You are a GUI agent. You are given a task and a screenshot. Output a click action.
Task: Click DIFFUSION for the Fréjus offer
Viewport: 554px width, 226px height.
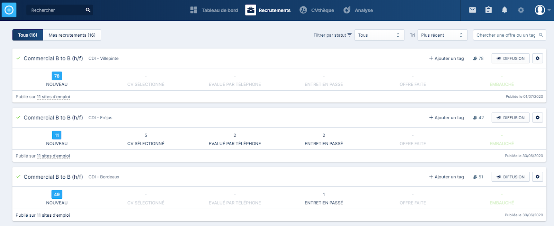(x=510, y=117)
